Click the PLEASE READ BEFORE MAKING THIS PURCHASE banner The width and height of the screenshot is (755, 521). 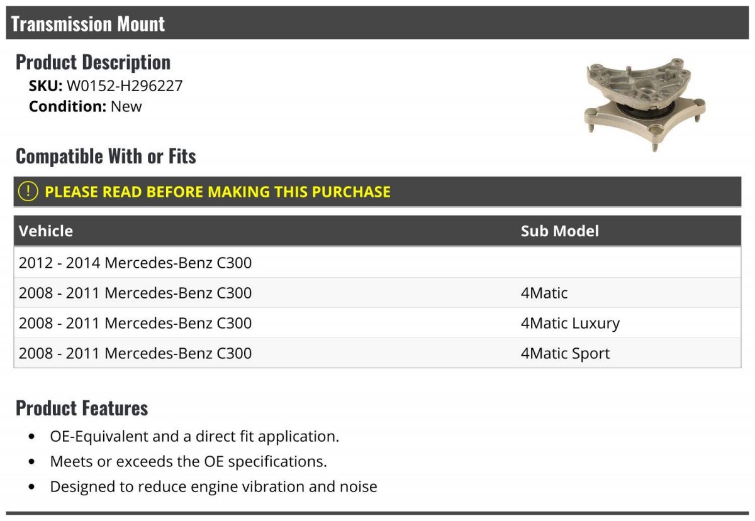click(x=377, y=192)
